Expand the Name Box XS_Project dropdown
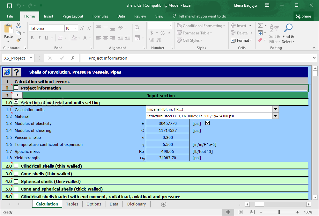The width and height of the screenshot is (319, 216). (31, 58)
